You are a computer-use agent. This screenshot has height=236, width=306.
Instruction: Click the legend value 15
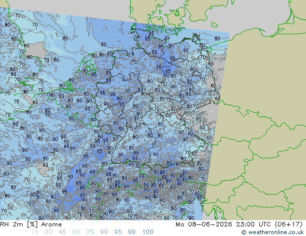(34, 232)
